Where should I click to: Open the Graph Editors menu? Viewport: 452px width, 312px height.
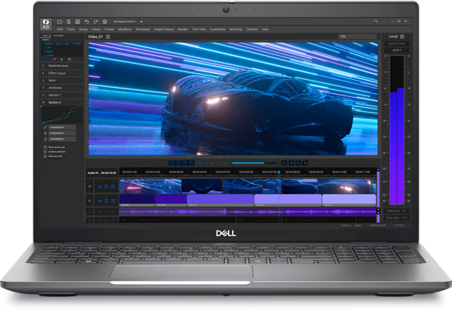[x=163, y=29]
